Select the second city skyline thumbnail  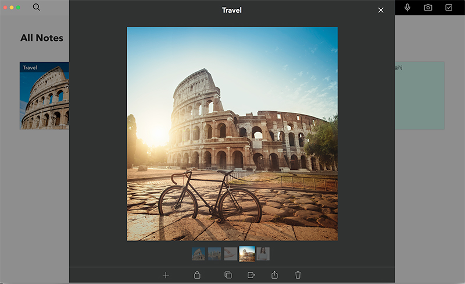pyautogui.click(x=214, y=254)
